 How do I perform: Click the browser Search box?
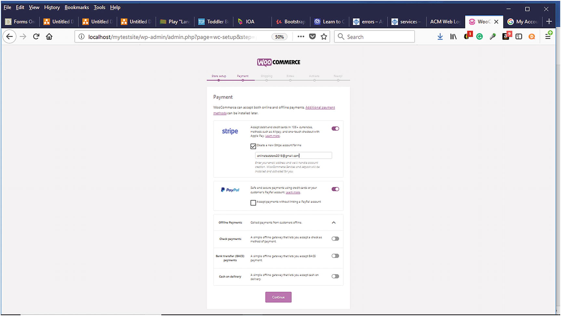click(374, 37)
